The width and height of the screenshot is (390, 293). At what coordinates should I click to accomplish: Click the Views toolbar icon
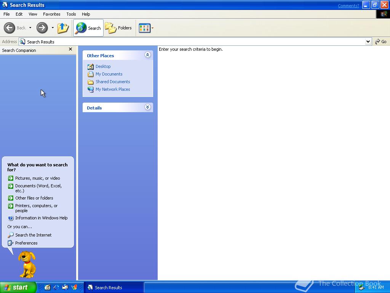pos(144,28)
